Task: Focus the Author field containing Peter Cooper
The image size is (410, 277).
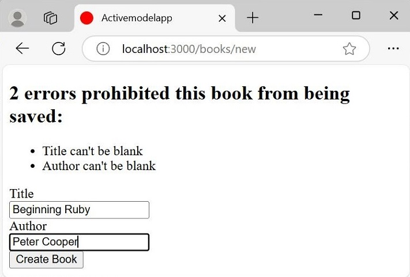Action: coord(79,242)
